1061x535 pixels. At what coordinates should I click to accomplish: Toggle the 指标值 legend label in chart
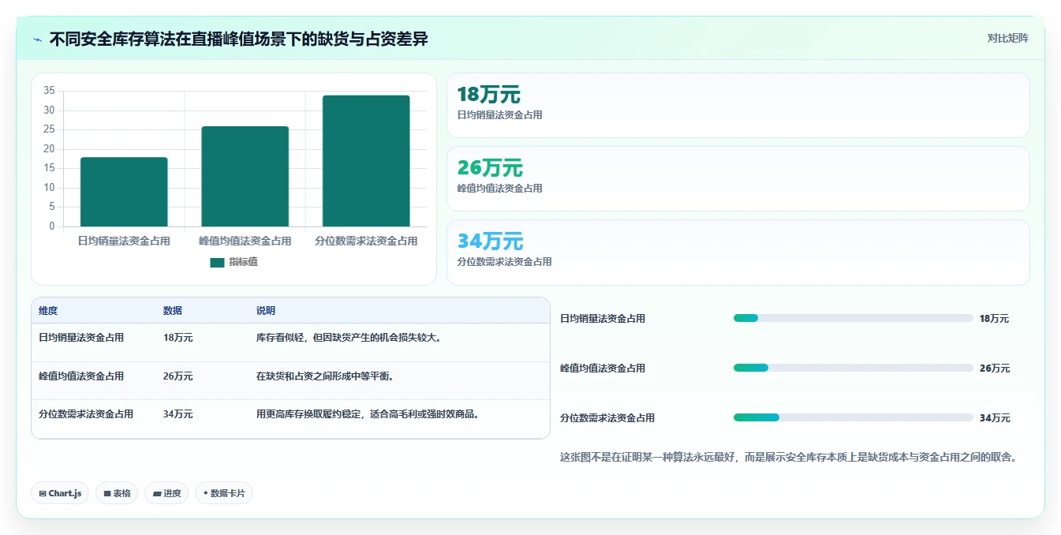tap(243, 263)
